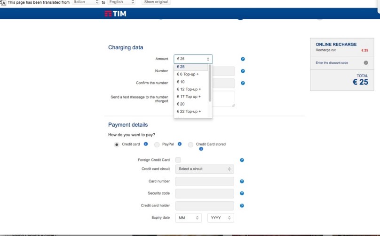Click the Confirm the number field
Image resolution: width=380 pixels, height=236 pixels.
[x=224, y=83]
